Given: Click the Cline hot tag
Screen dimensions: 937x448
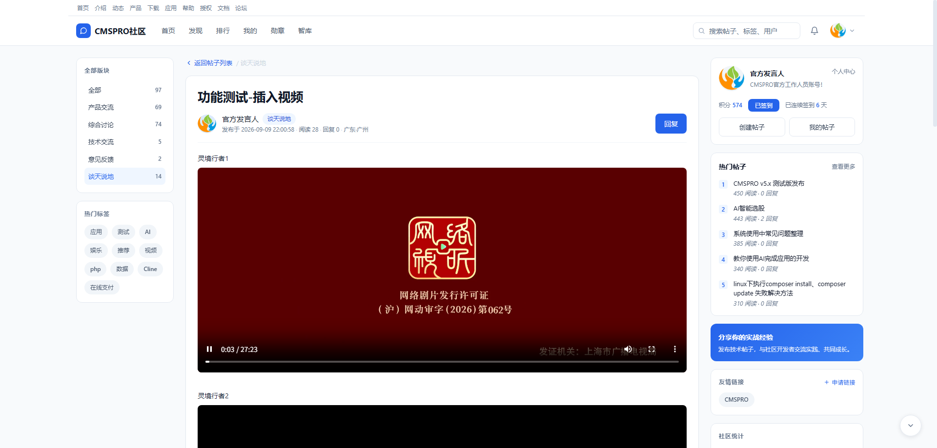Looking at the screenshot, I should (150, 269).
